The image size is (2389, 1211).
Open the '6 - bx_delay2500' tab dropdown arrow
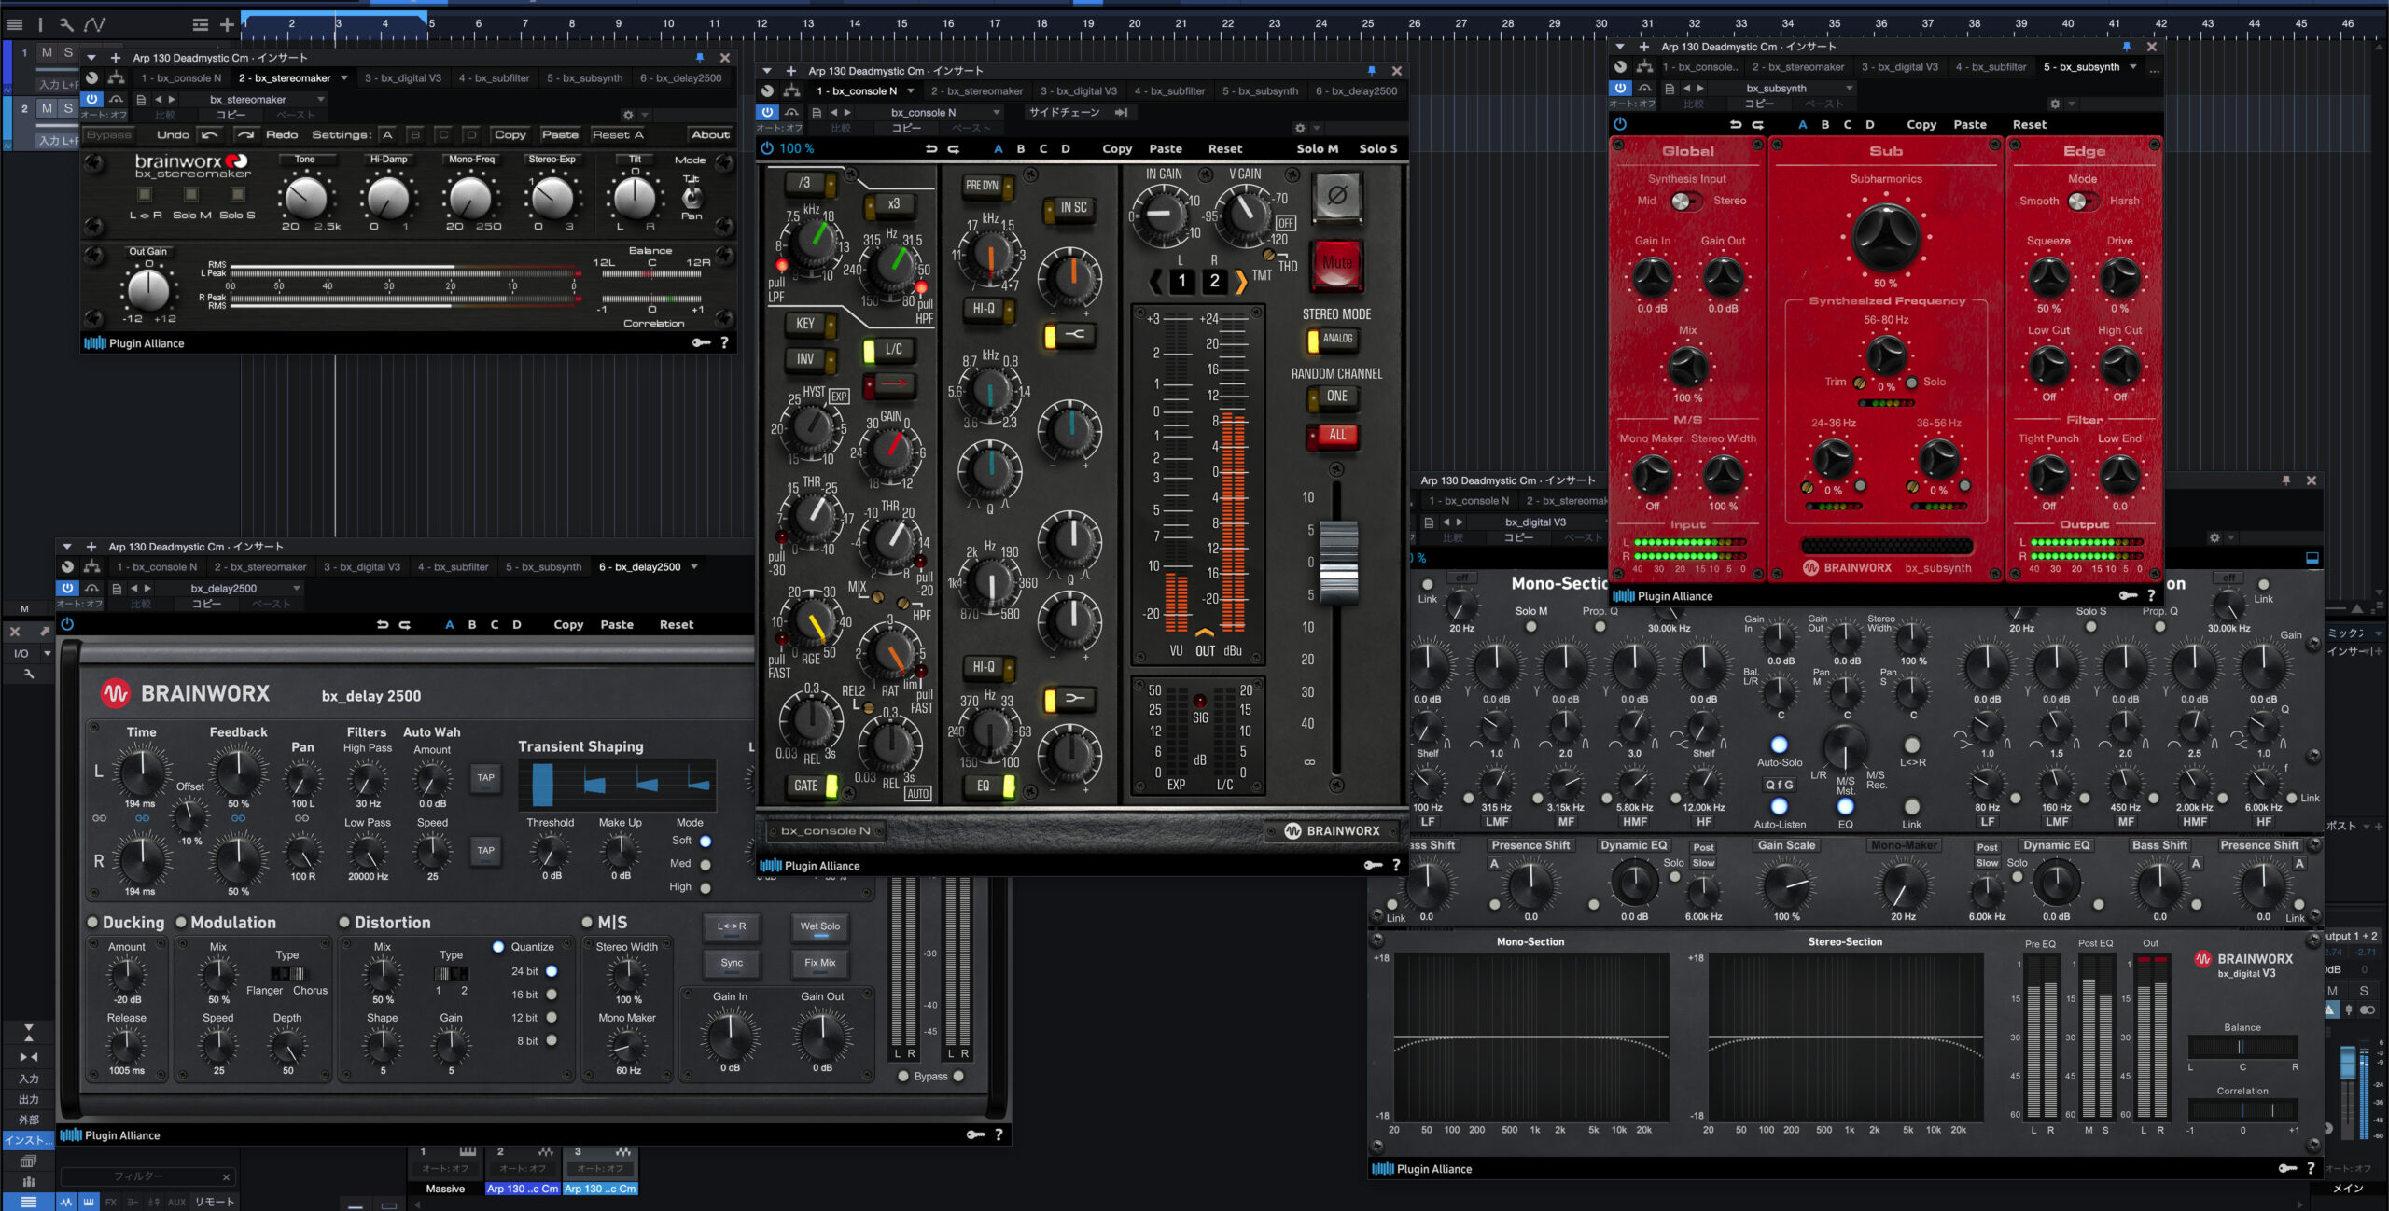pyautogui.click(x=694, y=566)
